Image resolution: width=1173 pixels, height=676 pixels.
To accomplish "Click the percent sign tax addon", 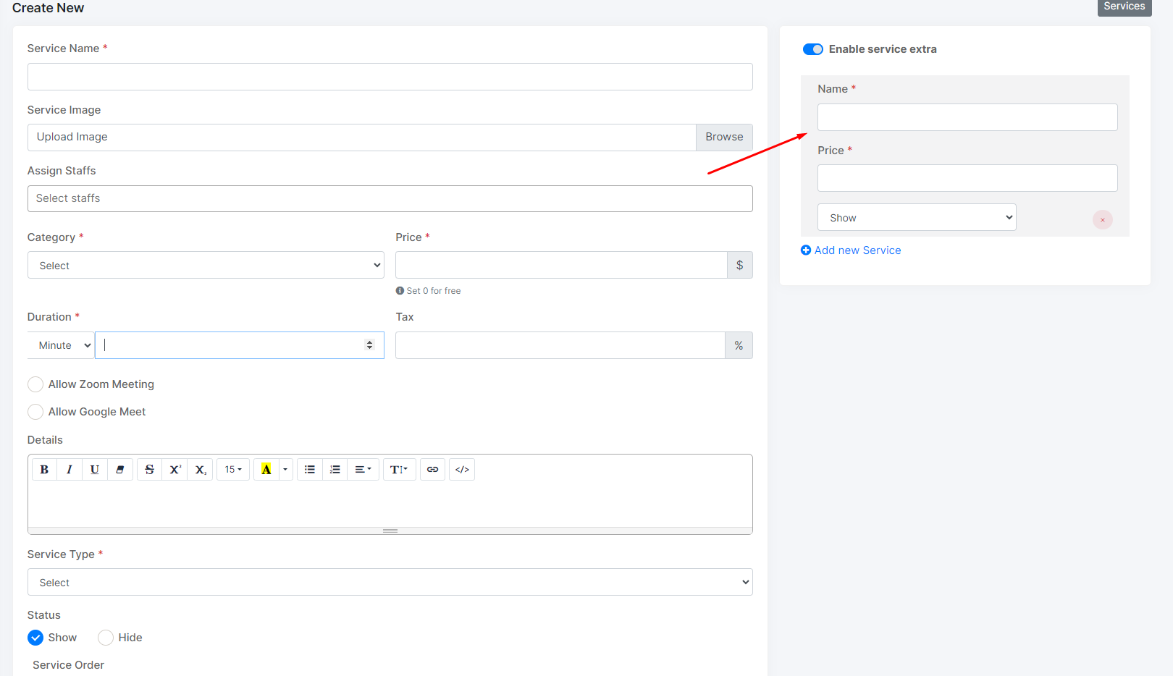I will 739,345.
